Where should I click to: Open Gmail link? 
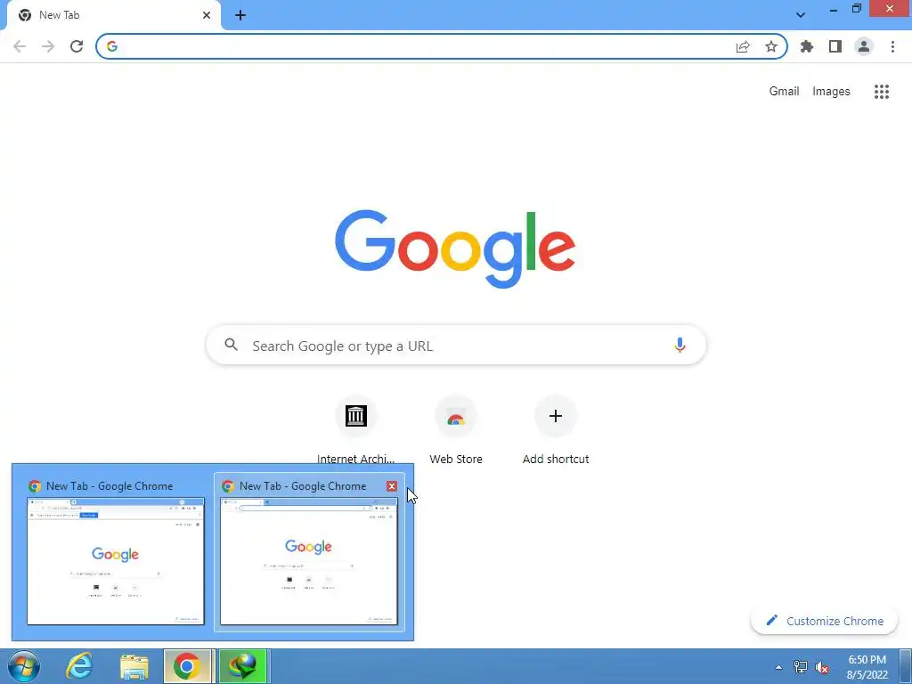coord(784,92)
